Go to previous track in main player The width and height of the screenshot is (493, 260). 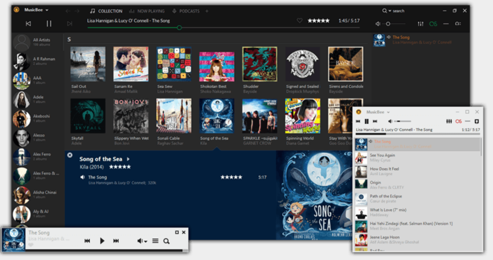click(x=28, y=24)
